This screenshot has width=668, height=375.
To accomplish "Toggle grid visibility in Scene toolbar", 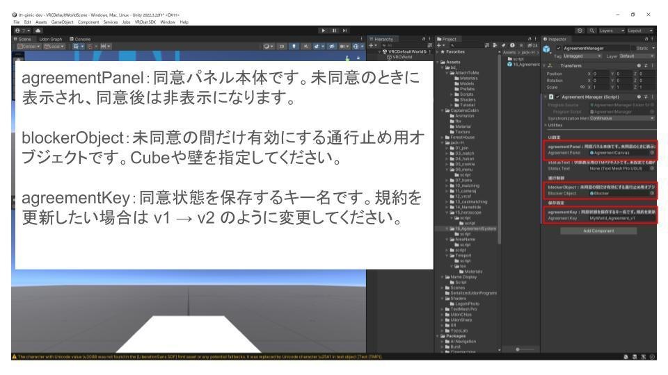I will 77,47.
